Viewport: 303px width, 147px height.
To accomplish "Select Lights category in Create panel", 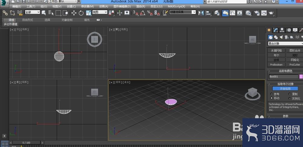I will tap(281, 37).
